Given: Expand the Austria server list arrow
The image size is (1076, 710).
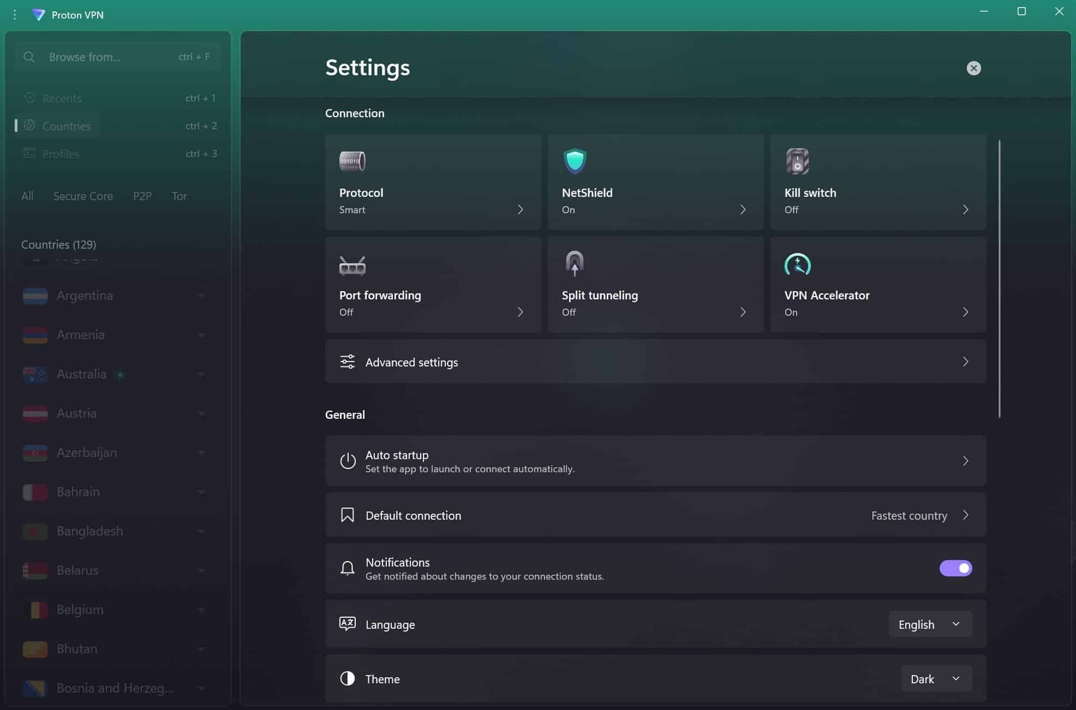Looking at the screenshot, I should point(201,414).
